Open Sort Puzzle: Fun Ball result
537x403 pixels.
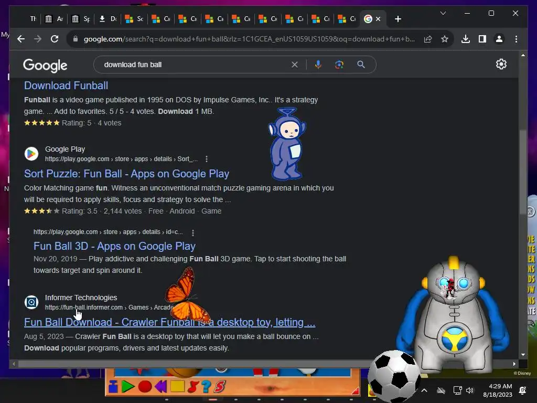coord(126,174)
